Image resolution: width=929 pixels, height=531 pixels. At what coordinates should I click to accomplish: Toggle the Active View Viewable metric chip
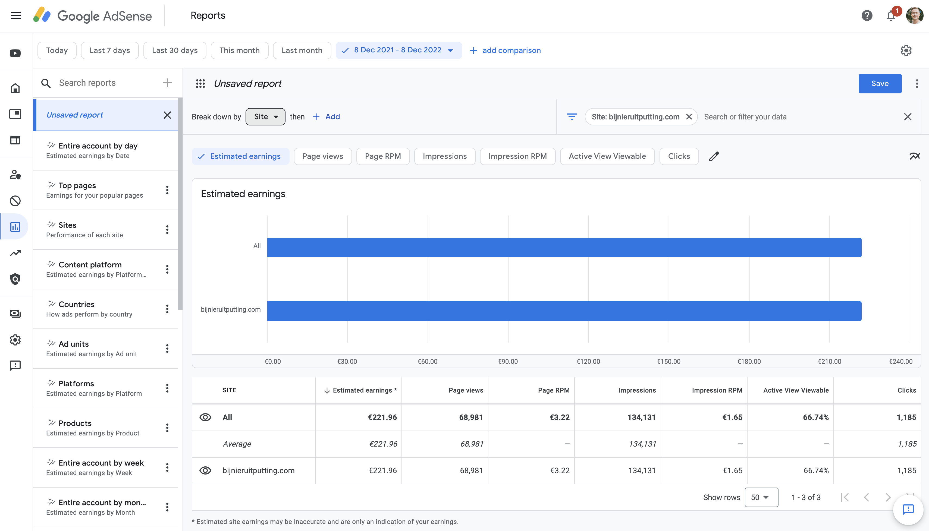tap(608, 156)
